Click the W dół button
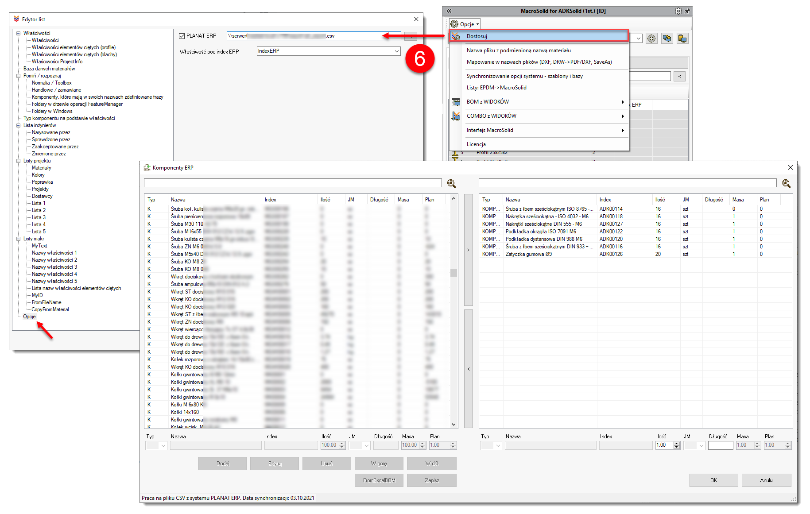 [x=432, y=464]
